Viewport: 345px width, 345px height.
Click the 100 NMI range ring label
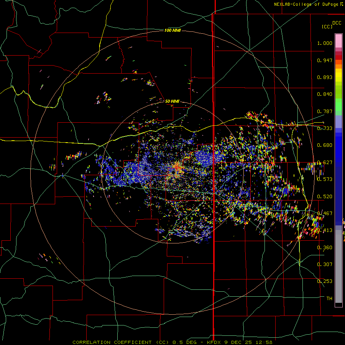[x=172, y=30]
